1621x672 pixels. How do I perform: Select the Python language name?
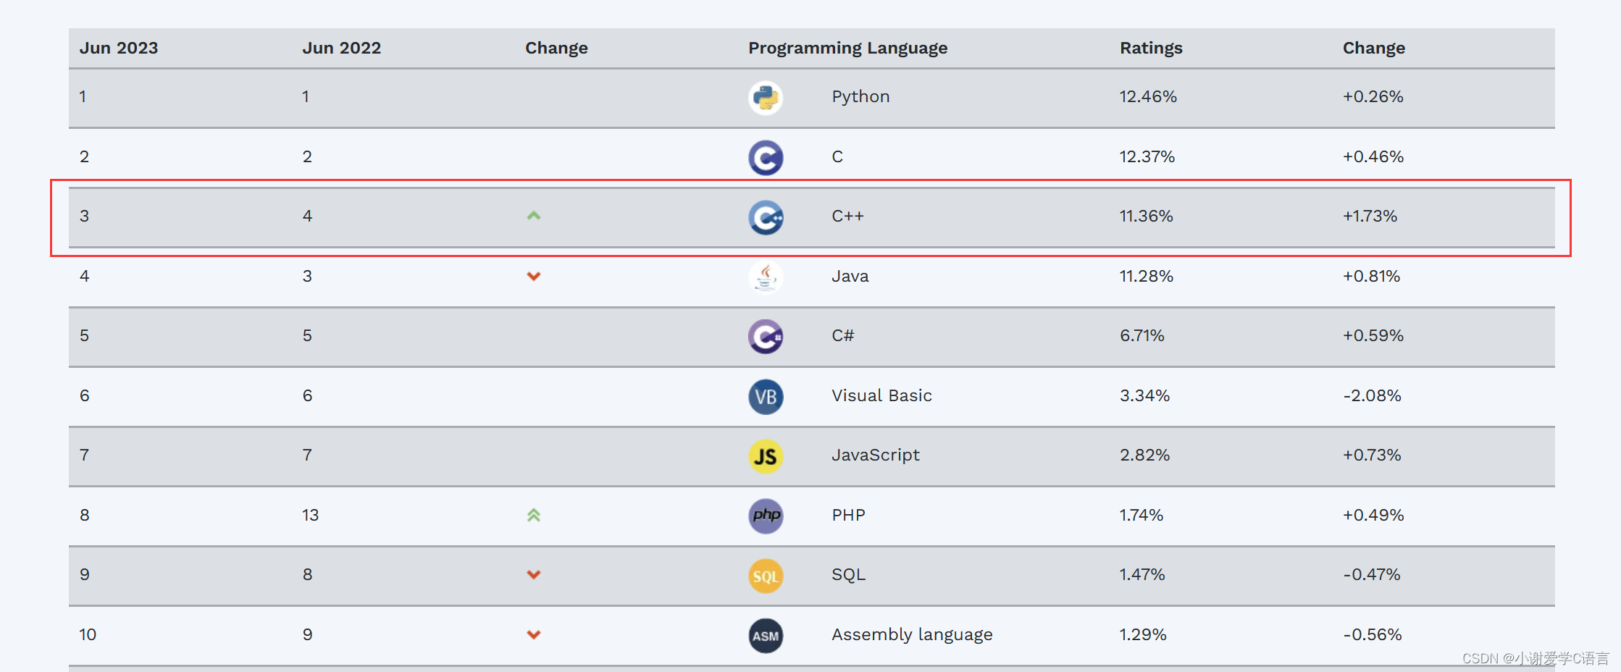point(860,97)
